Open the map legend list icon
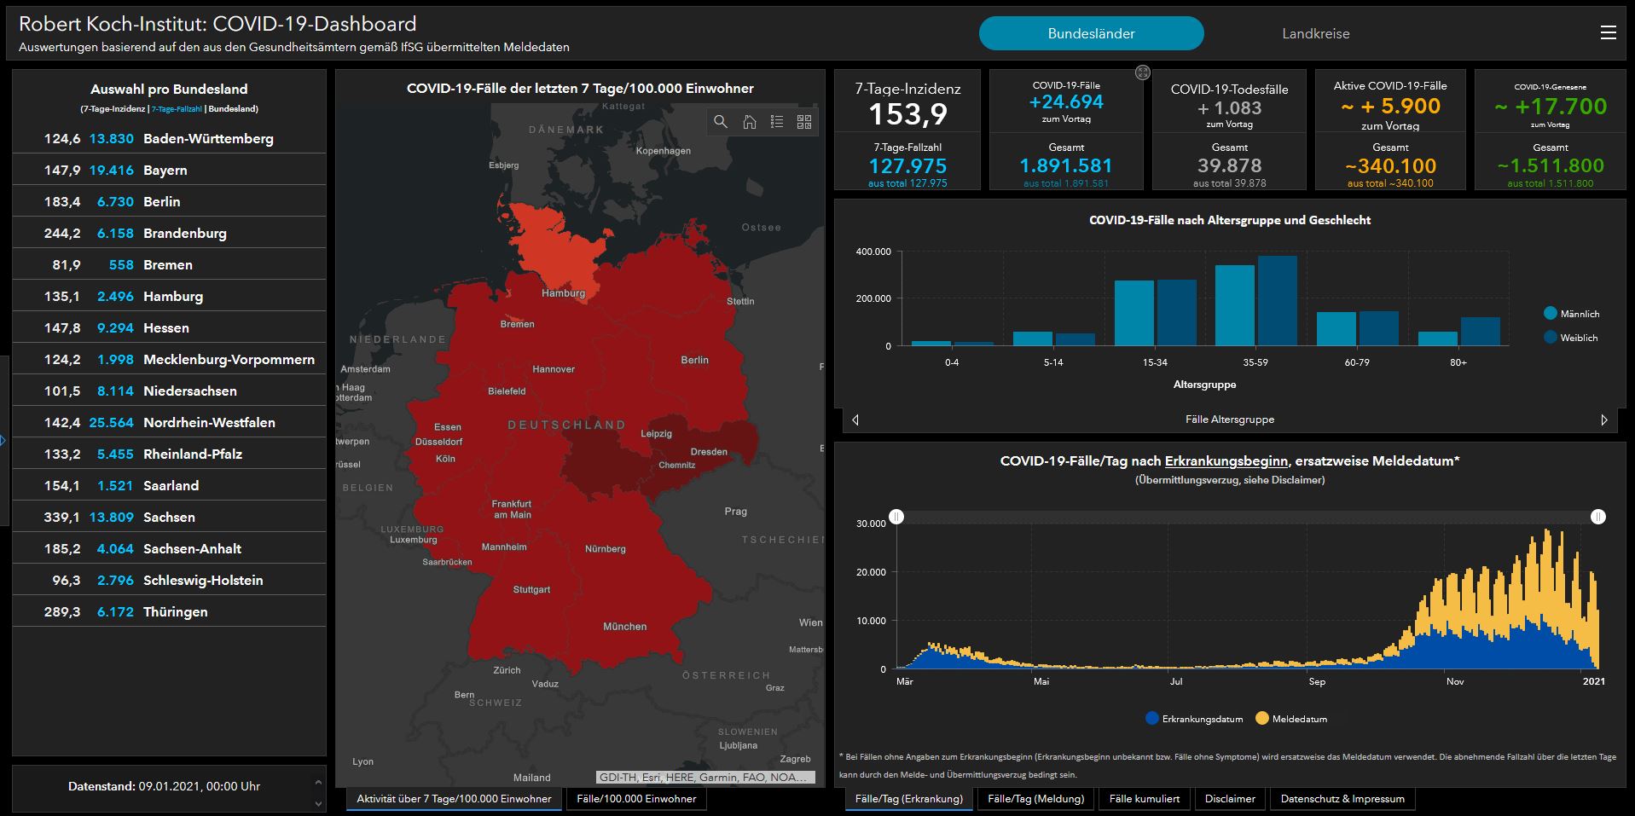Screen dimensions: 1635x816 coord(776,122)
